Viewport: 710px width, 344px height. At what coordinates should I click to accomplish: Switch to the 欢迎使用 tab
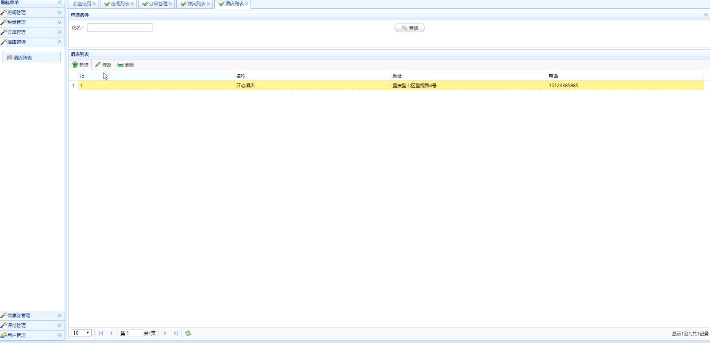(x=82, y=4)
